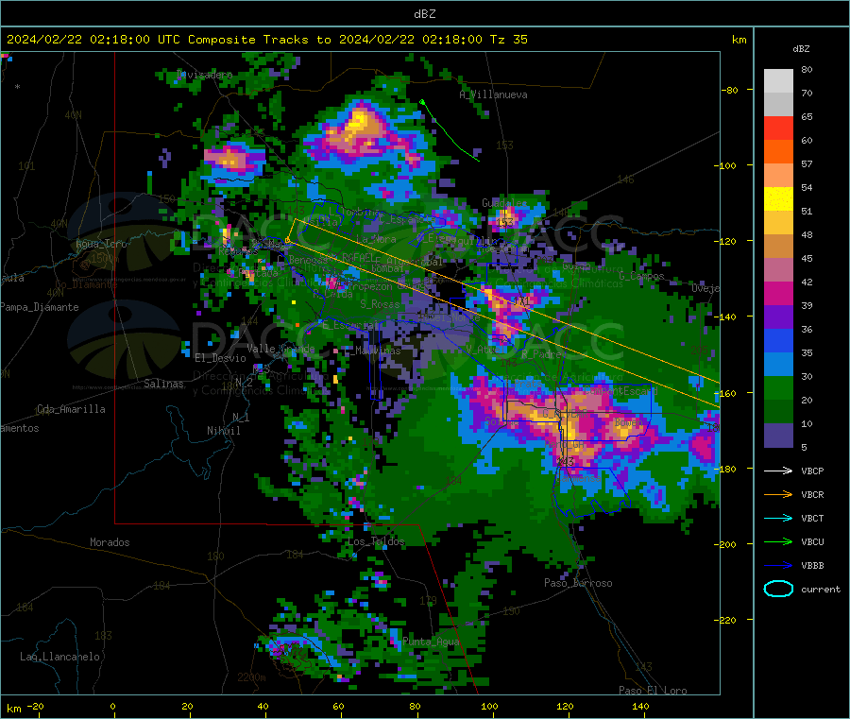Image resolution: width=850 pixels, height=719 pixels.
Task: Click the 'Nihuil' map label
Action: [x=223, y=431]
